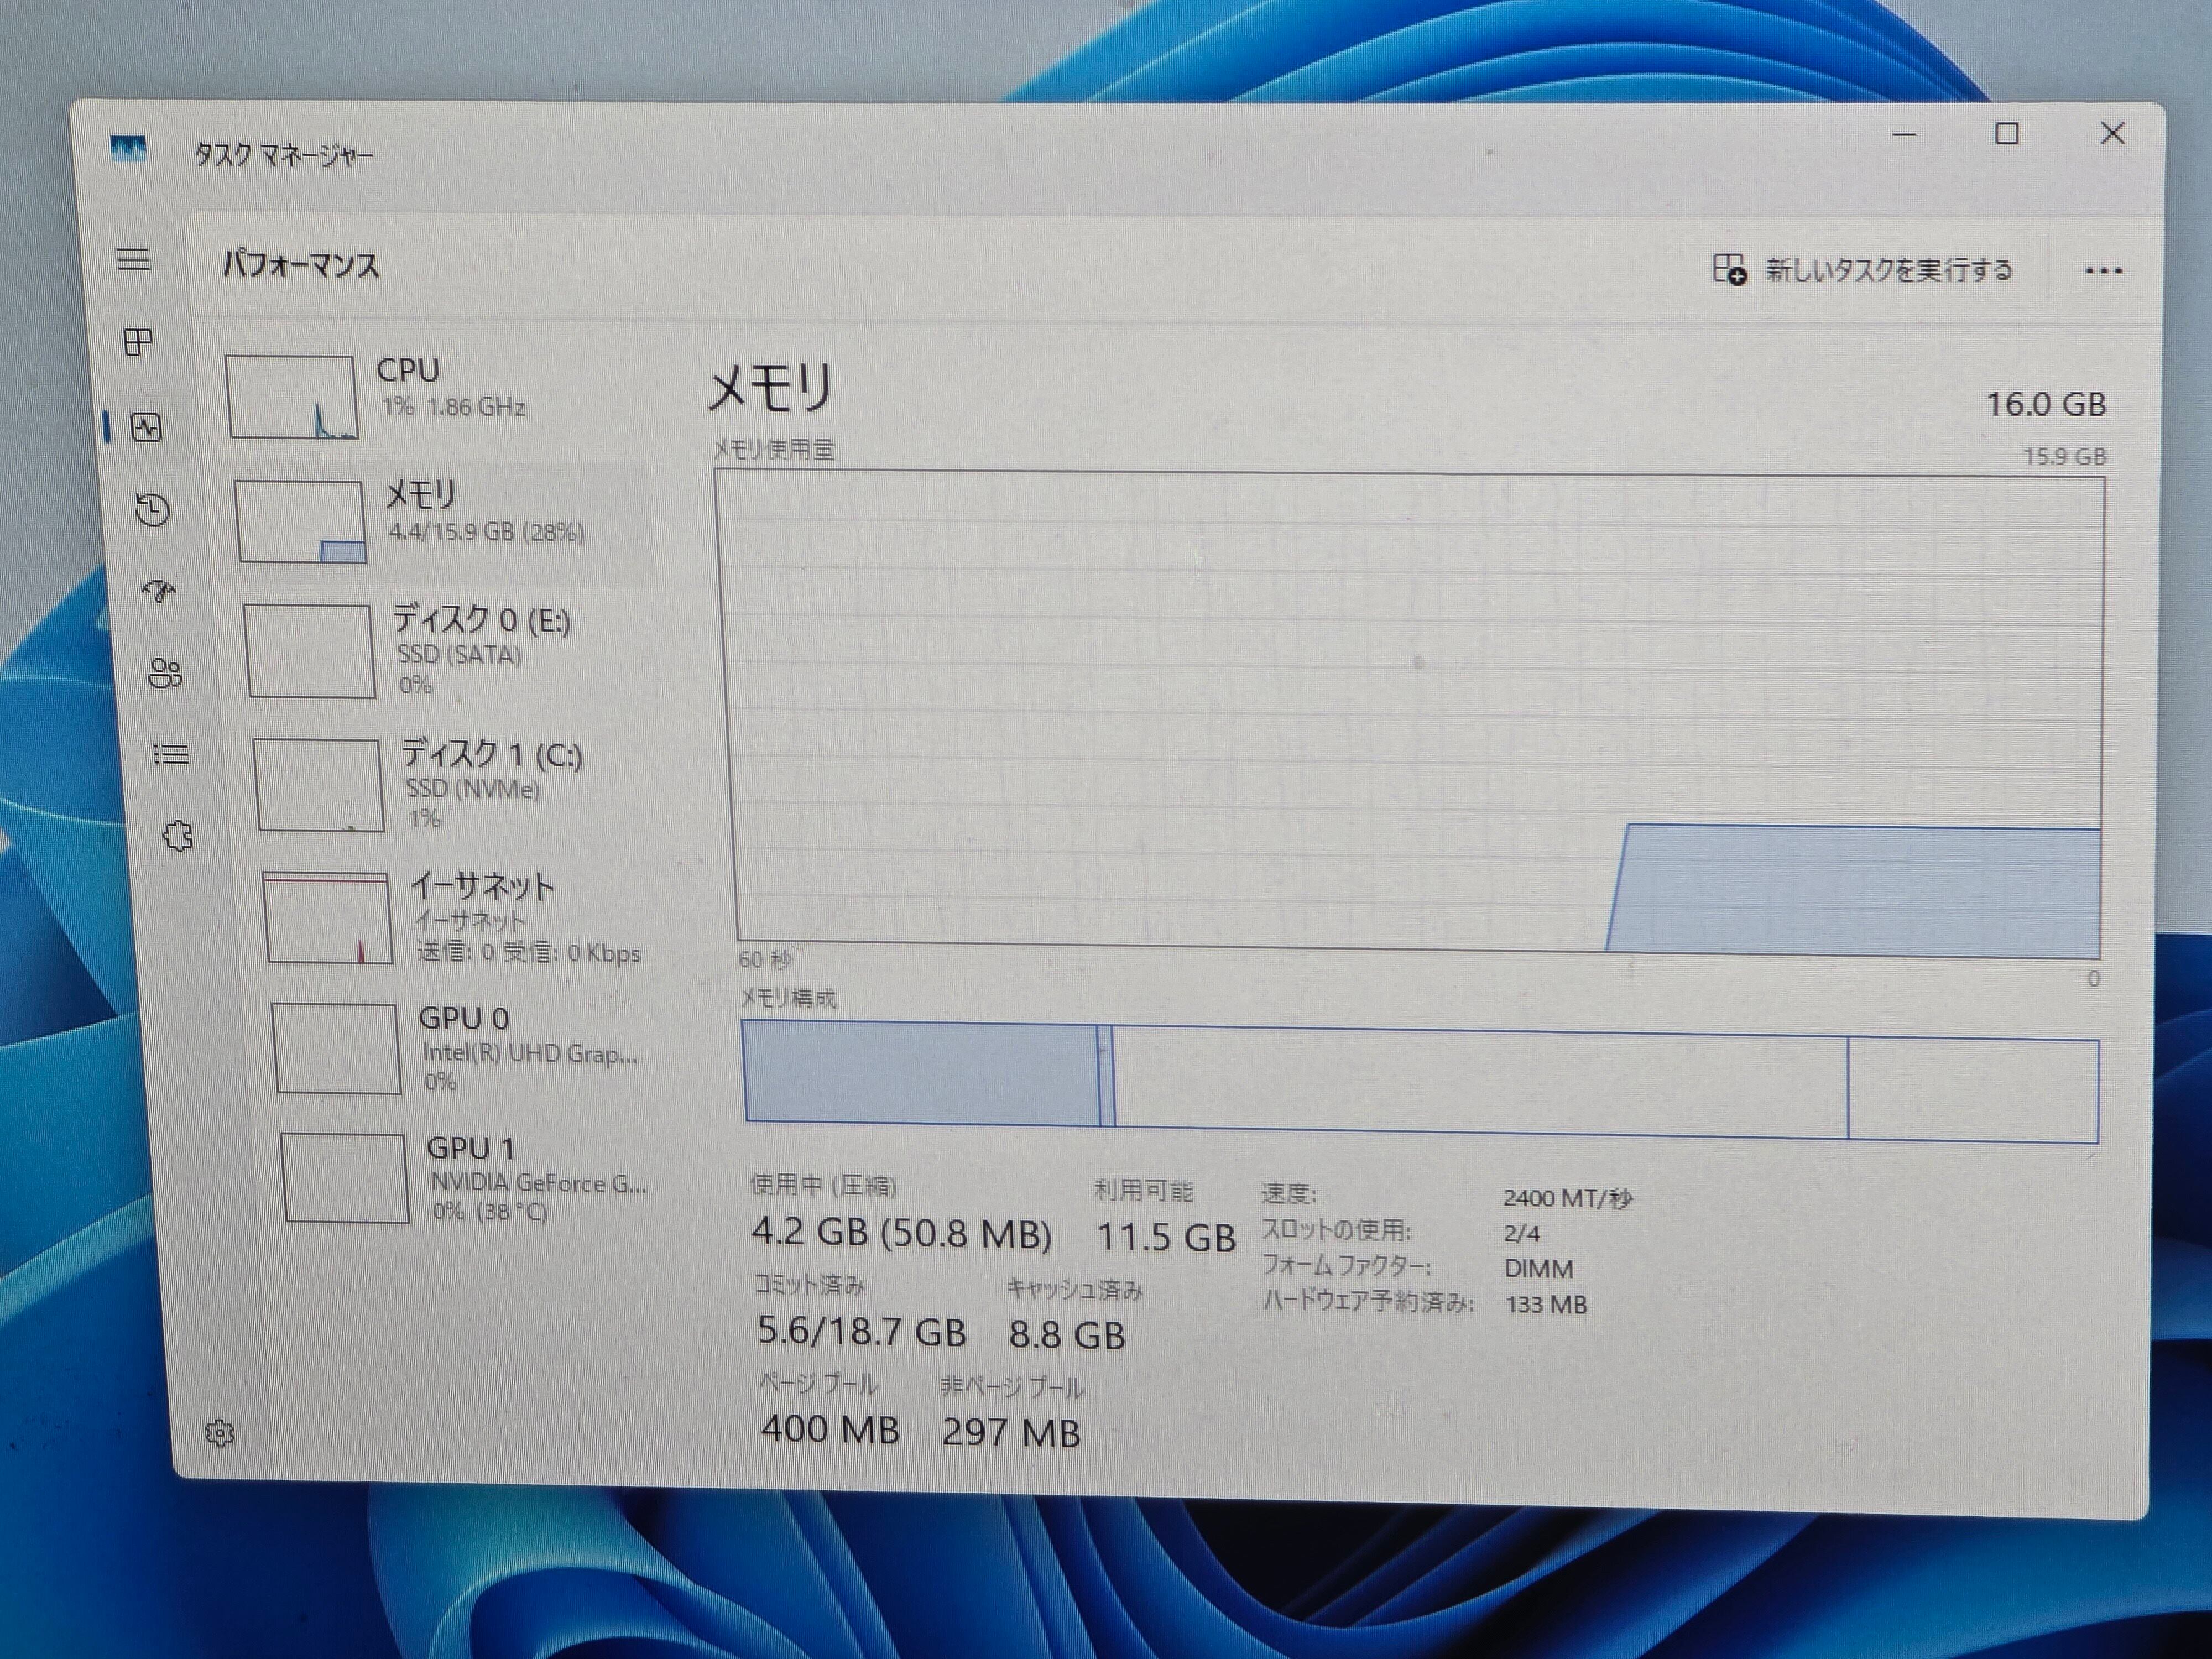Screen dimensions: 2212x1659
Task: Open the App history icon
Action: 152,510
